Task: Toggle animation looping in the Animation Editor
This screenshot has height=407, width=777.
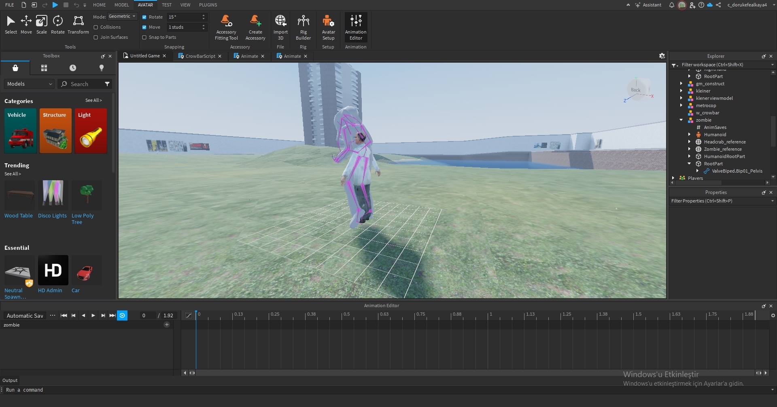Action: (122, 316)
